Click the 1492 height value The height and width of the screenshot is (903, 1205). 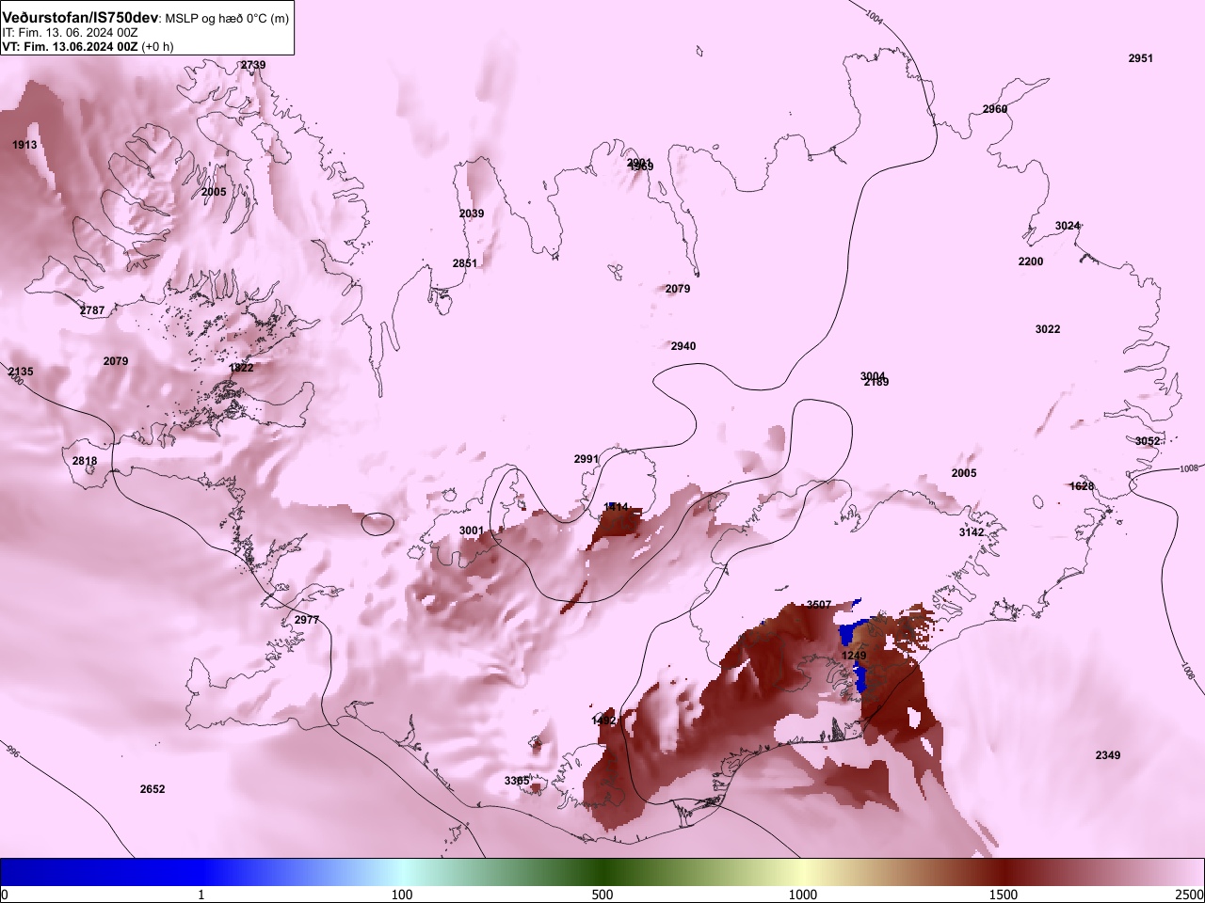click(603, 721)
